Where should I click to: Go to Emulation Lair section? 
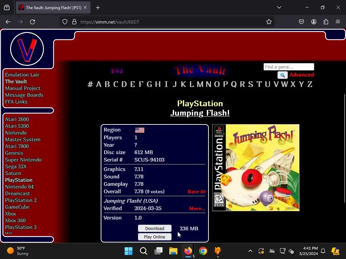point(22,75)
